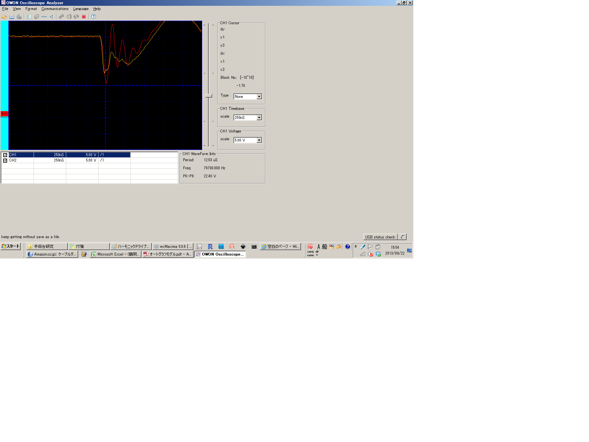Open the Communications menu

pyautogui.click(x=55, y=9)
